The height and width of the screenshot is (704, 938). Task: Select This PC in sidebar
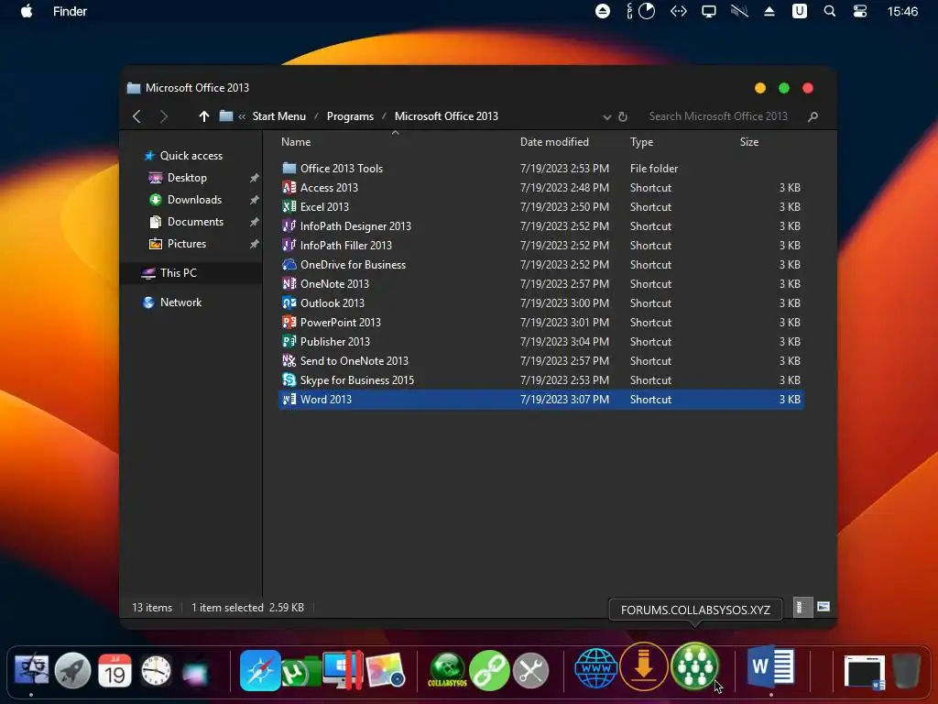click(x=178, y=273)
